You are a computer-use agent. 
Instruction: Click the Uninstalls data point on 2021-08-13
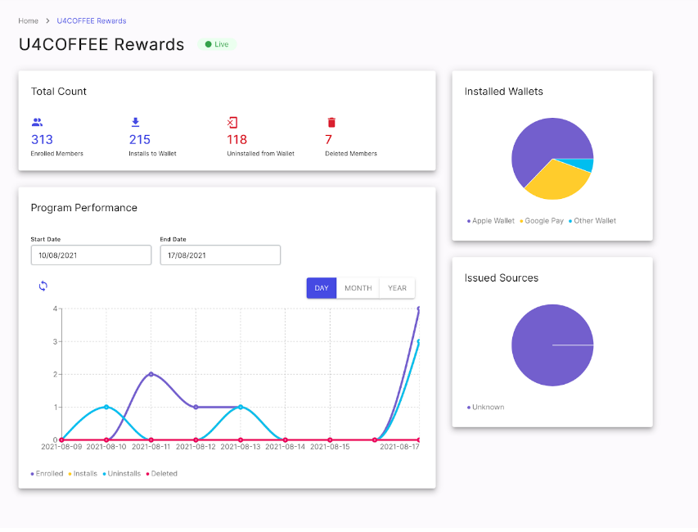coord(241,408)
